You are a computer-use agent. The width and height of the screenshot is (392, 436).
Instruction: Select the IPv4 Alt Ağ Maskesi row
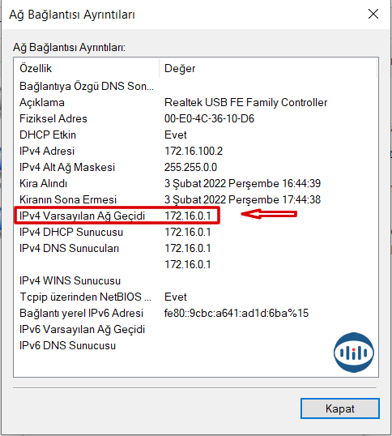click(196, 167)
